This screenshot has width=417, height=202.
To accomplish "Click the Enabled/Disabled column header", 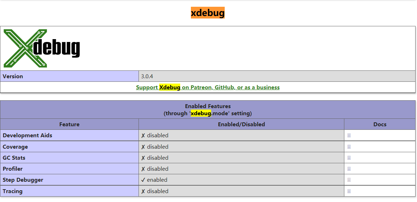I will tap(241, 124).
